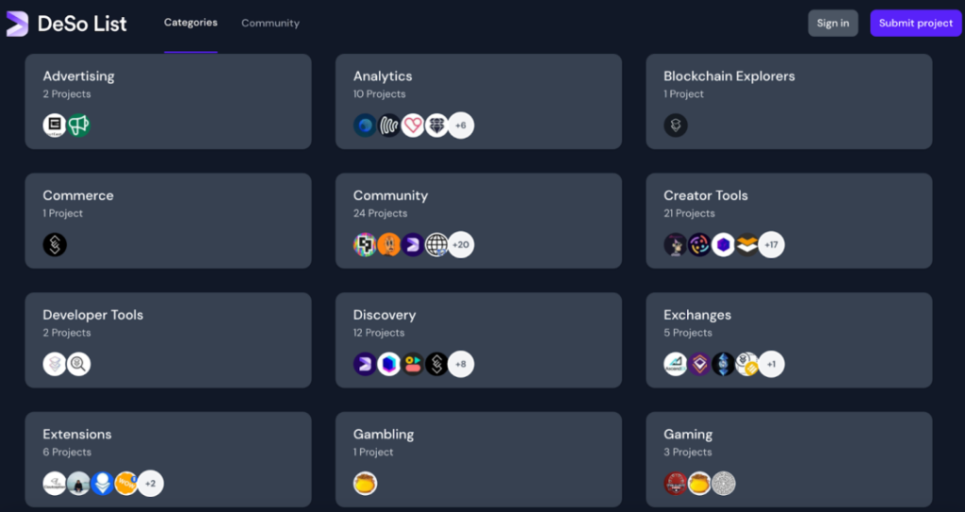Click colorful pixel icon in Community card
The width and height of the screenshot is (965, 512).
point(365,244)
